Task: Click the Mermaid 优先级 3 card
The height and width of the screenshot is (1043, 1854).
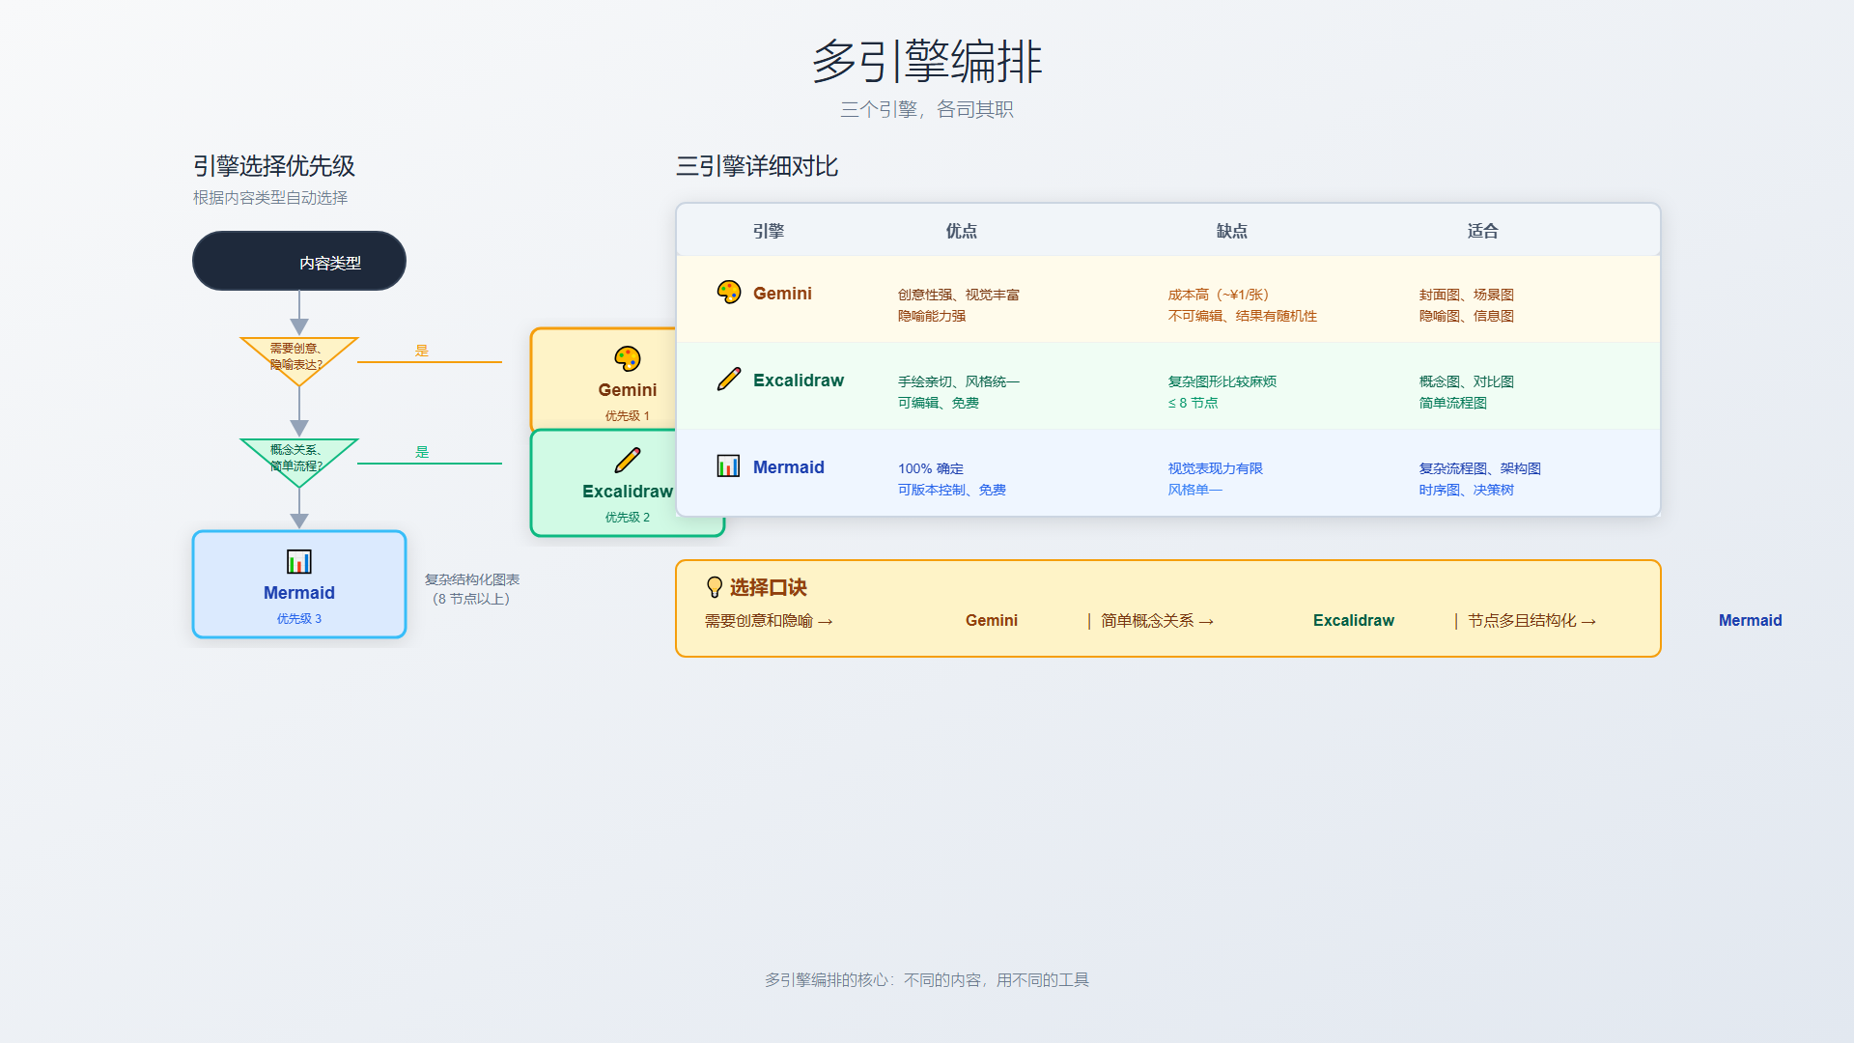Action: click(x=299, y=584)
